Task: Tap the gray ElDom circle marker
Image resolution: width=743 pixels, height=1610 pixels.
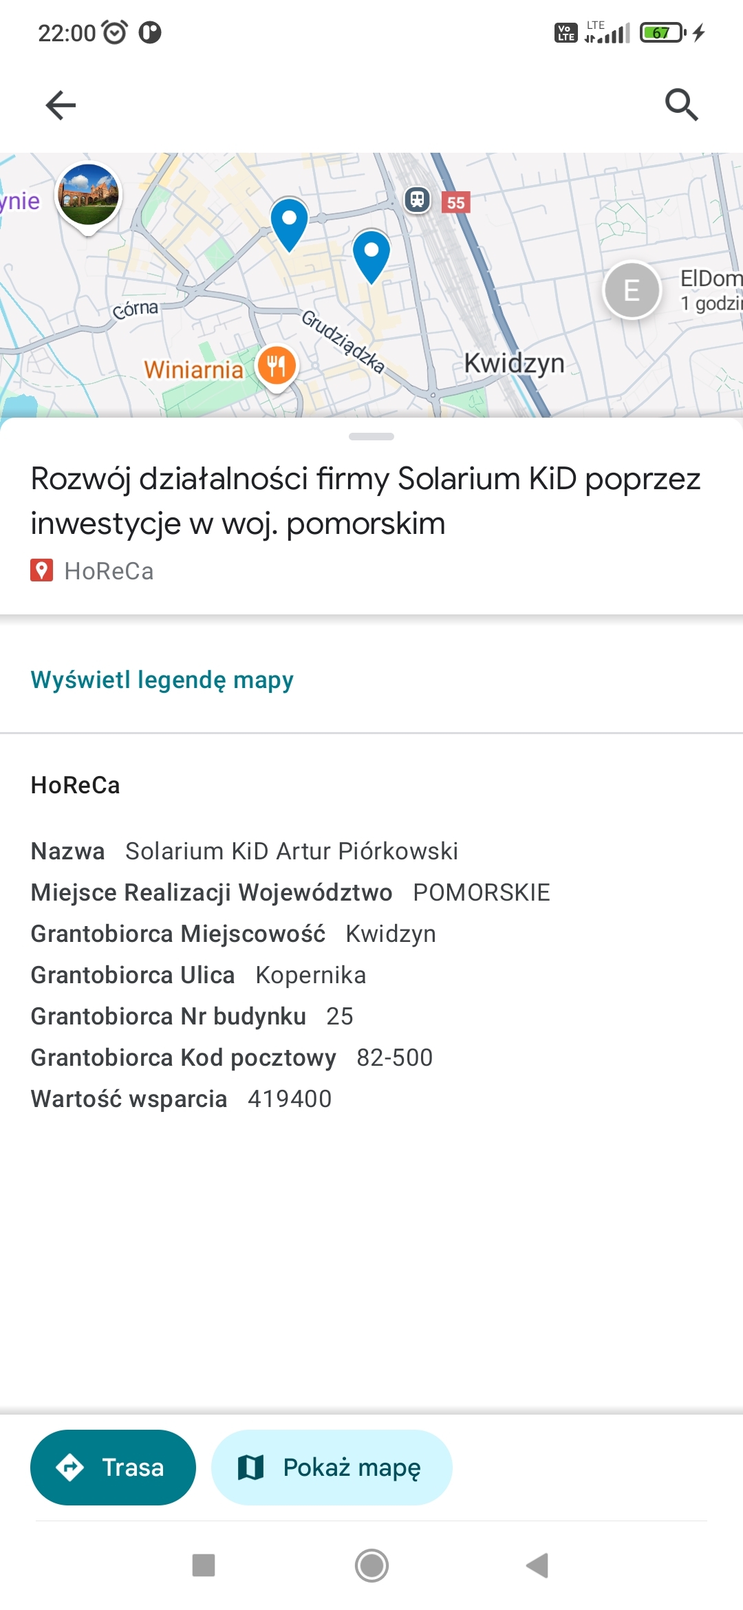Action: 632,290
